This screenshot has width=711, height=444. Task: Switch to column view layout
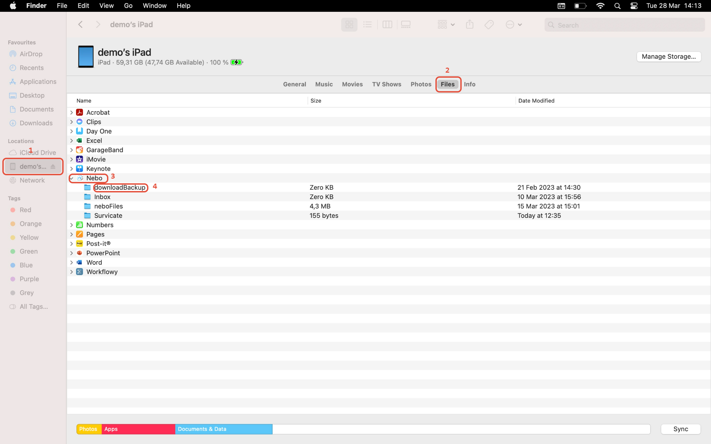click(x=387, y=25)
